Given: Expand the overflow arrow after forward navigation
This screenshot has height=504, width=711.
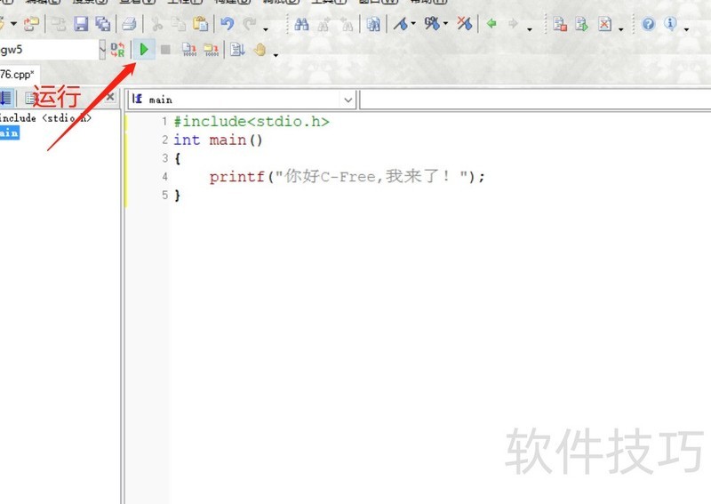Looking at the screenshot, I should point(530,29).
